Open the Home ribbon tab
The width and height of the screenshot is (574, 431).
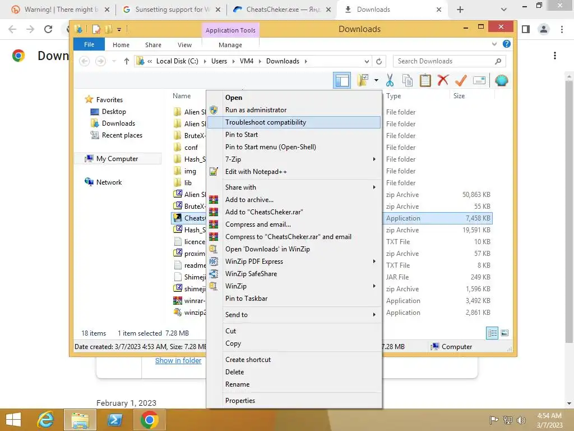(x=121, y=45)
